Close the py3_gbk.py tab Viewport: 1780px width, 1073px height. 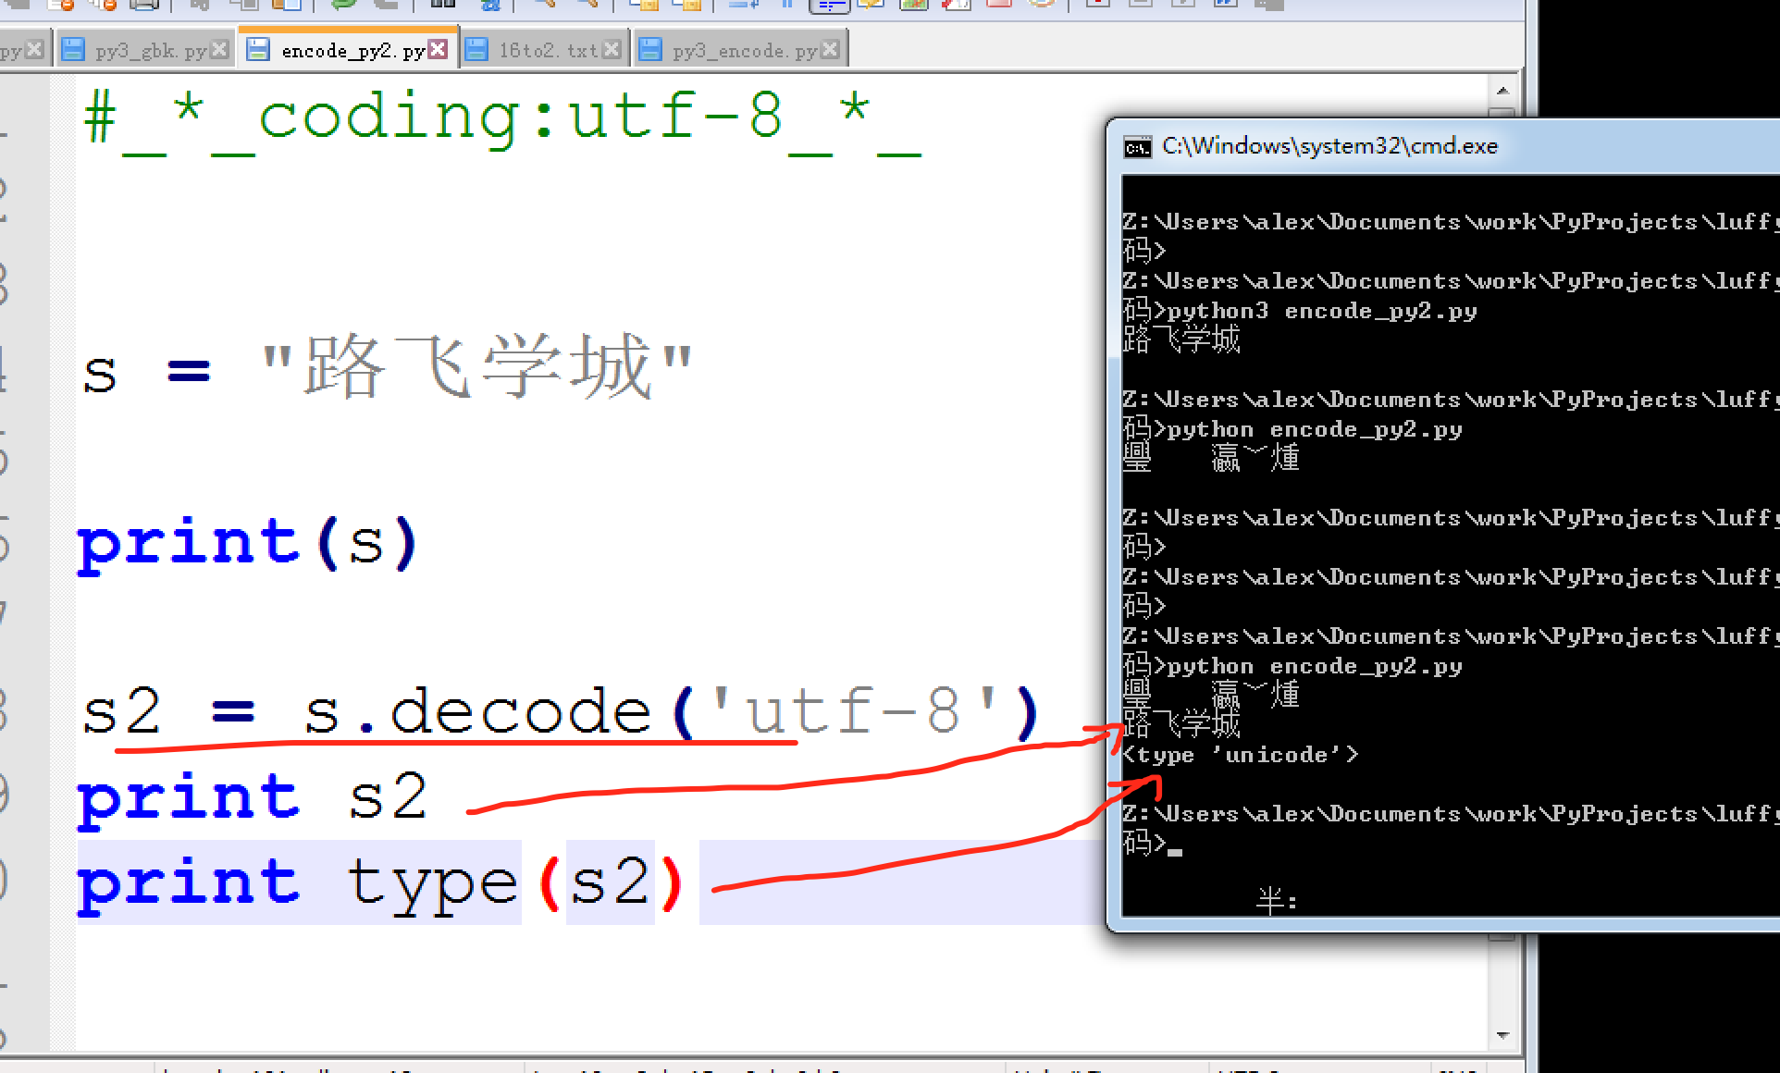219,49
